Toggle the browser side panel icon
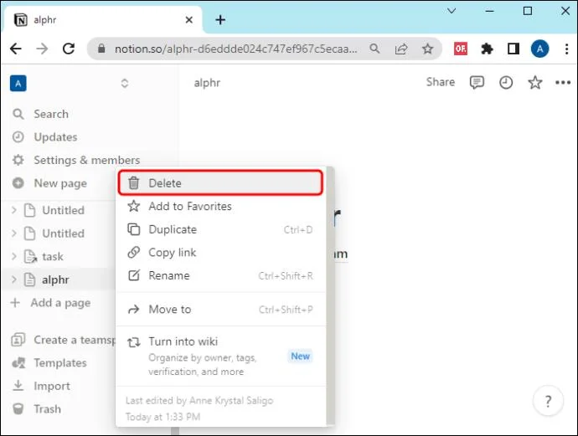578x436 pixels. tap(513, 49)
